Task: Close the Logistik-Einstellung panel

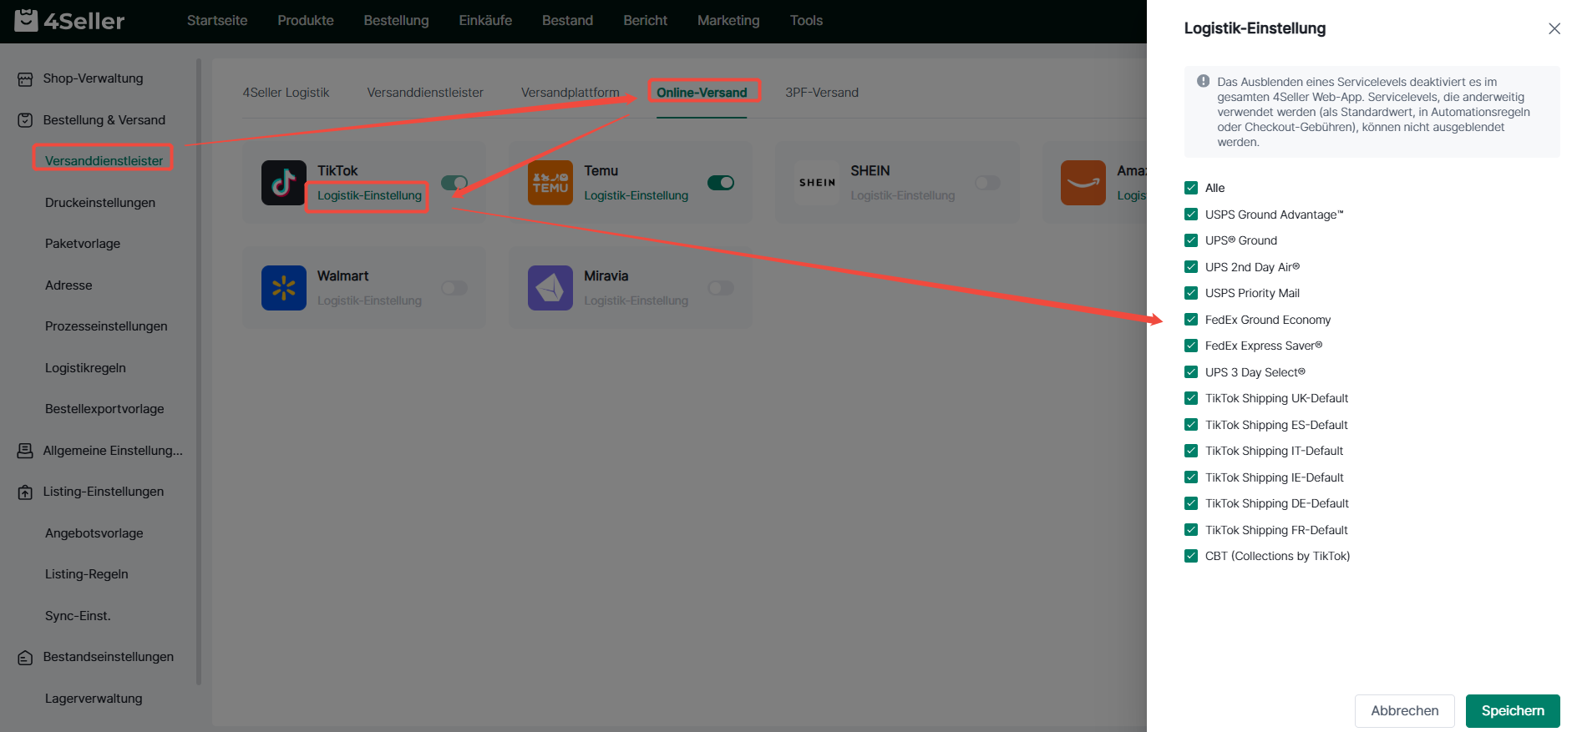Action: click(x=1554, y=28)
